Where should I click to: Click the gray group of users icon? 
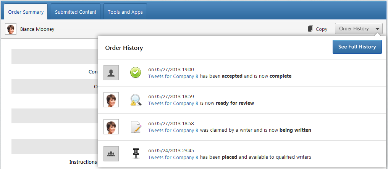pyautogui.click(x=111, y=154)
